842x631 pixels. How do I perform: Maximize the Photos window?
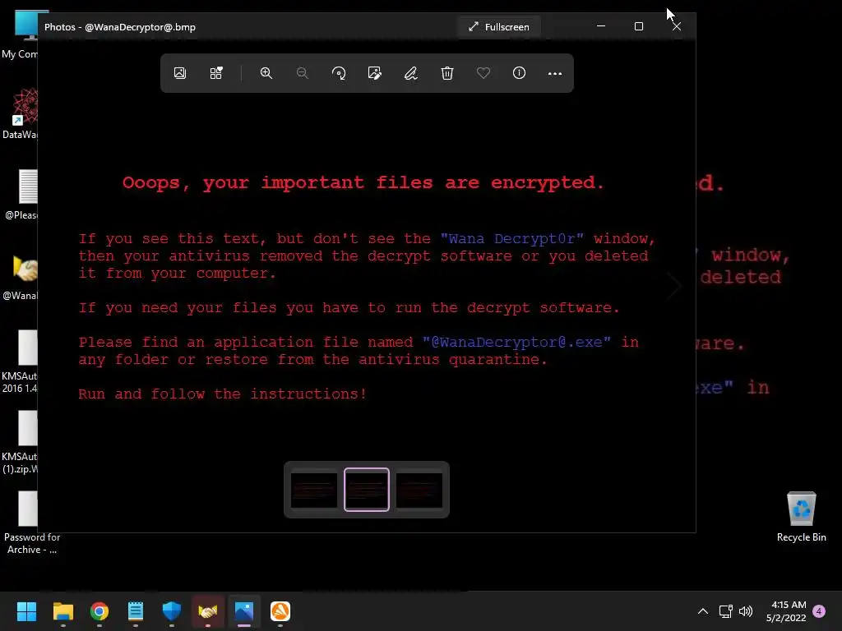click(638, 26)
